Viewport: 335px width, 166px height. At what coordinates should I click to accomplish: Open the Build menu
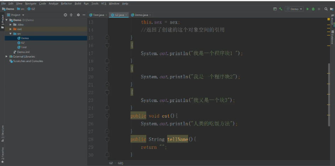(x=78, y=4)
